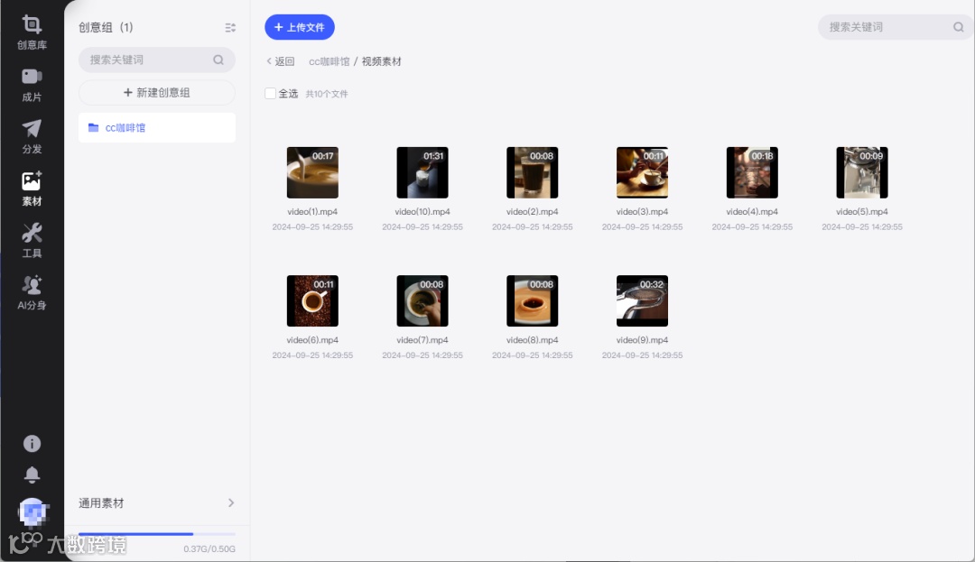Open the 工具 tools section

32,241
